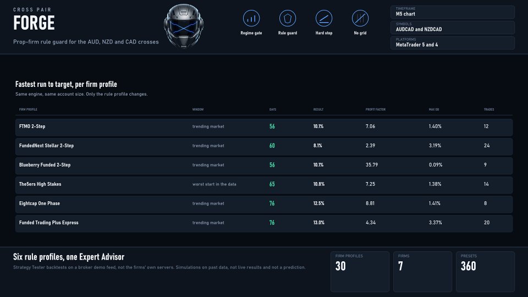This screenshot has height=297, width=528.
Task: Click the RESULT column header
Action: tap(318, 109)
